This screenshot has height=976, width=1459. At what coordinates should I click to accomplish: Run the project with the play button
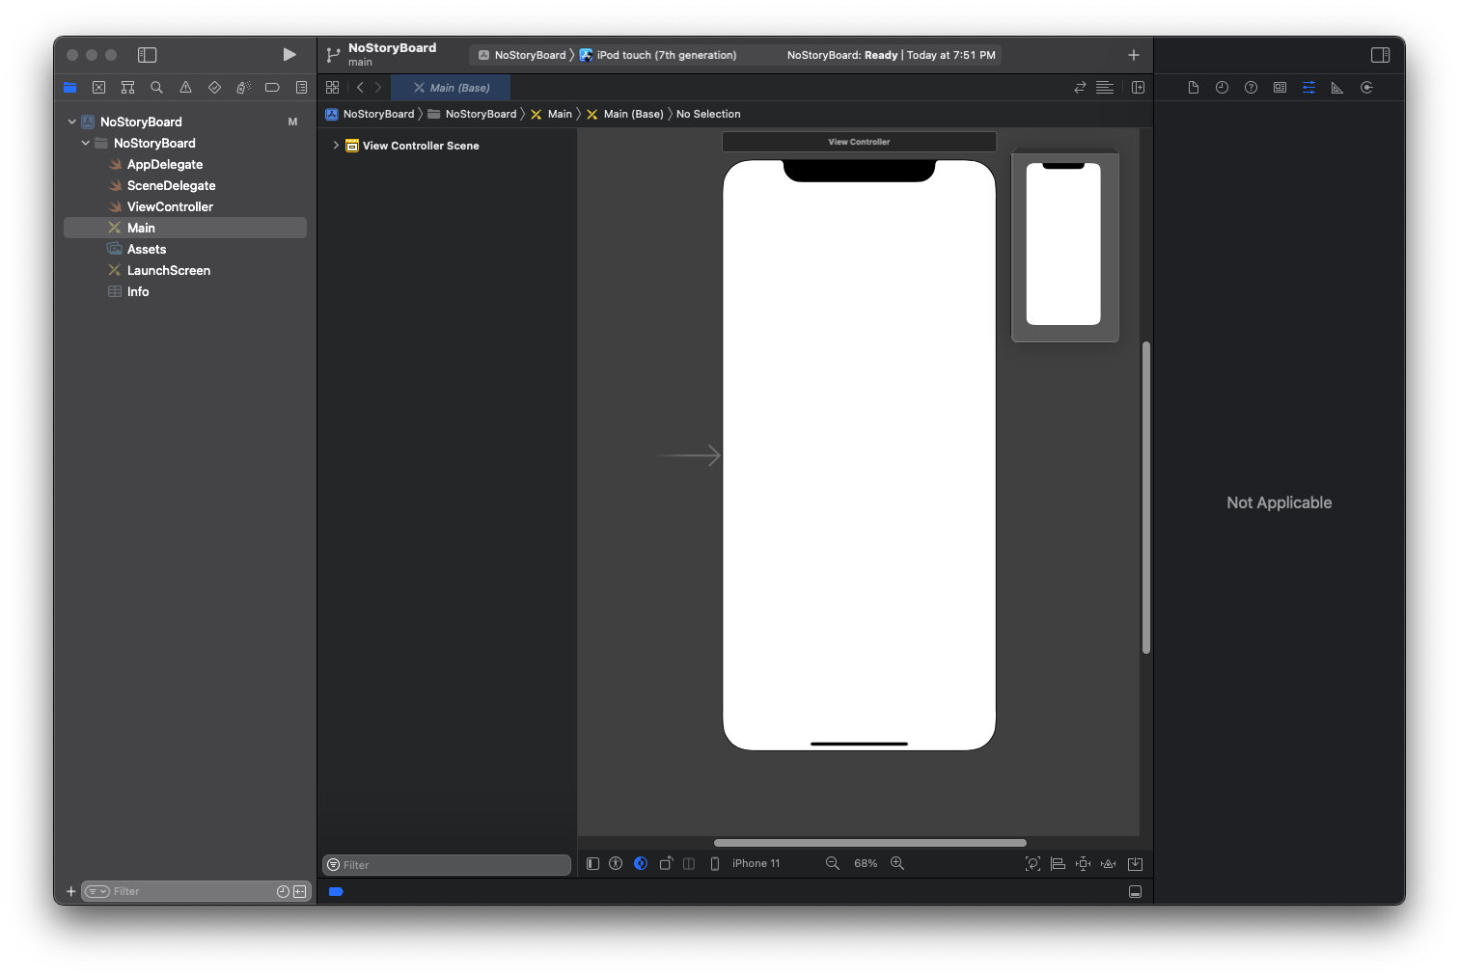click(x=289, y=55)
